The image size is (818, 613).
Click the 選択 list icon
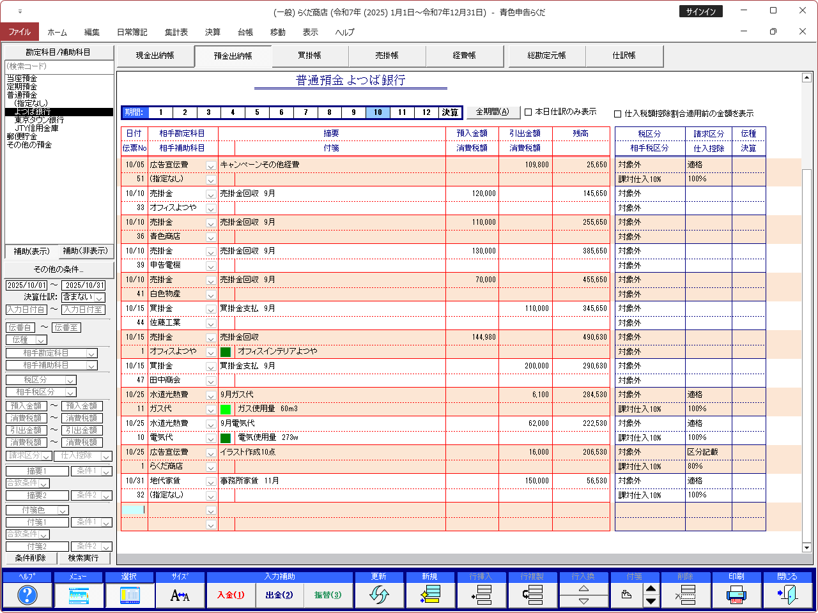[x=129, y=595]
